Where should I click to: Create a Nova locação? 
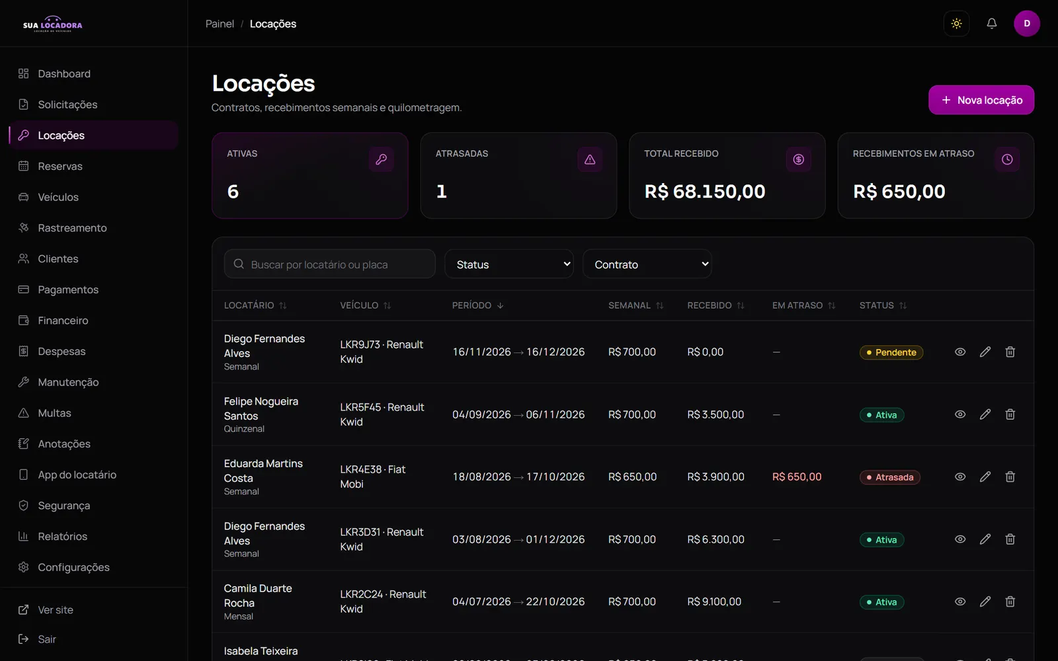981,100
